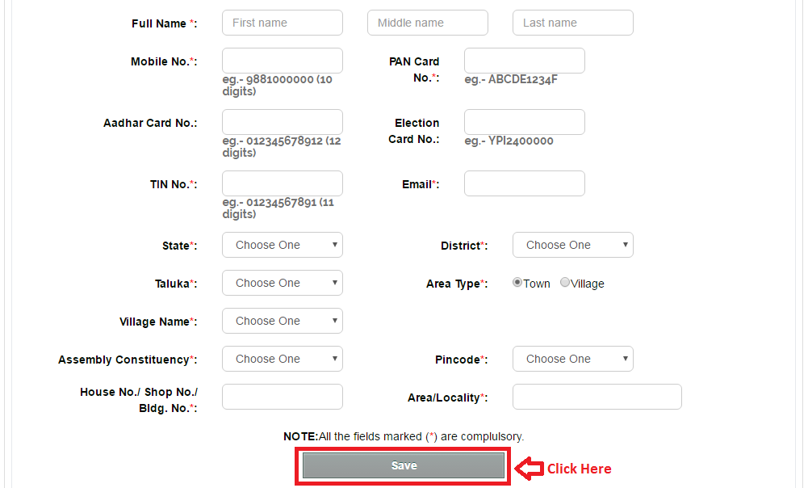Select the Aadhar Card No. field

[x=282, y=122]
